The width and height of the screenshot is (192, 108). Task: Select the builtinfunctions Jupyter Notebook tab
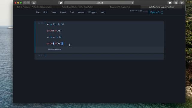pos(161,7)
